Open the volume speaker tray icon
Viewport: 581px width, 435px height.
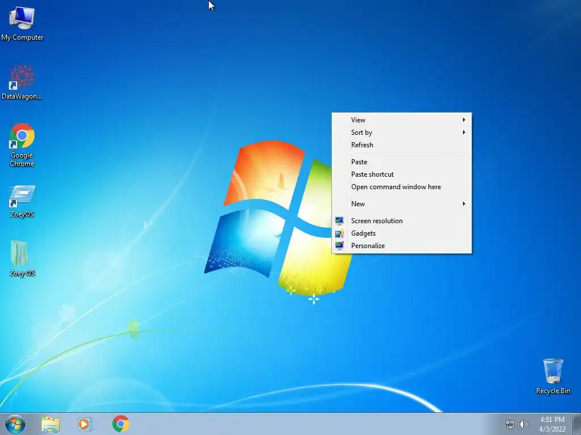click(x=523, y=424)
